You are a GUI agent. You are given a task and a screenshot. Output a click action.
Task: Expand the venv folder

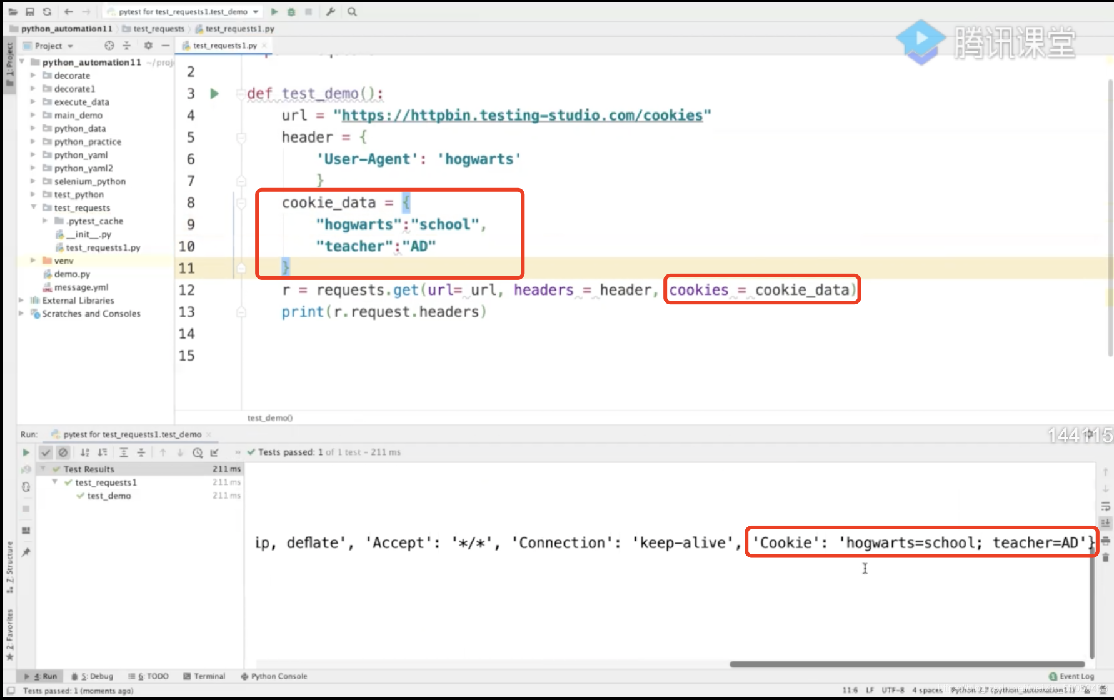33,261
